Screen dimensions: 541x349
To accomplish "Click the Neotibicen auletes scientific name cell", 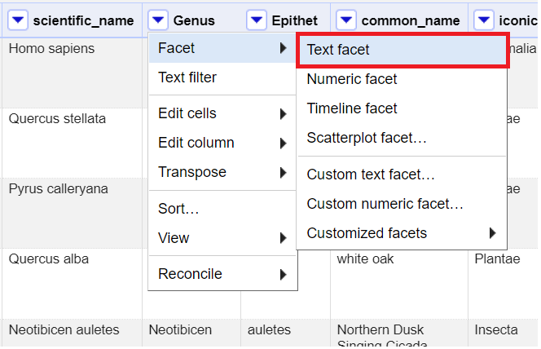I will click(x=73, y=333).
